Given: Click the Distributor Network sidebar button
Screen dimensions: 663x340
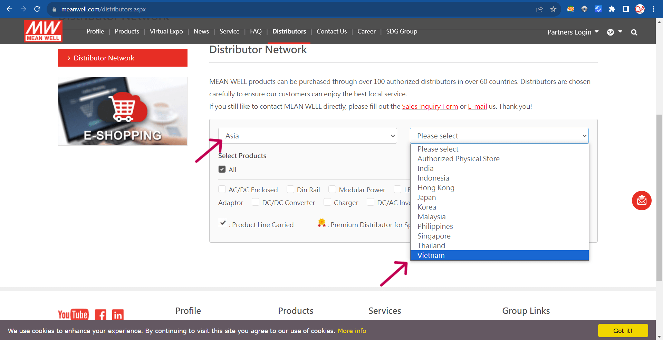Looking at the screenshot, I should pos(123,58).
